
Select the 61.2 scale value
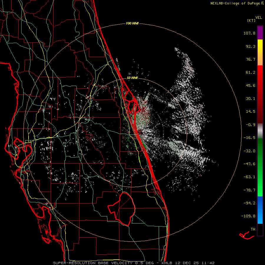[x=251, y=72]
